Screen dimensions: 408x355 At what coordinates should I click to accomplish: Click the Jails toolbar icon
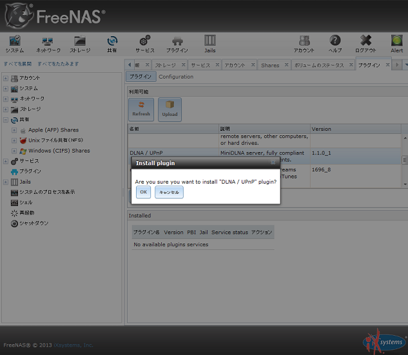click(x=210, y=43)
